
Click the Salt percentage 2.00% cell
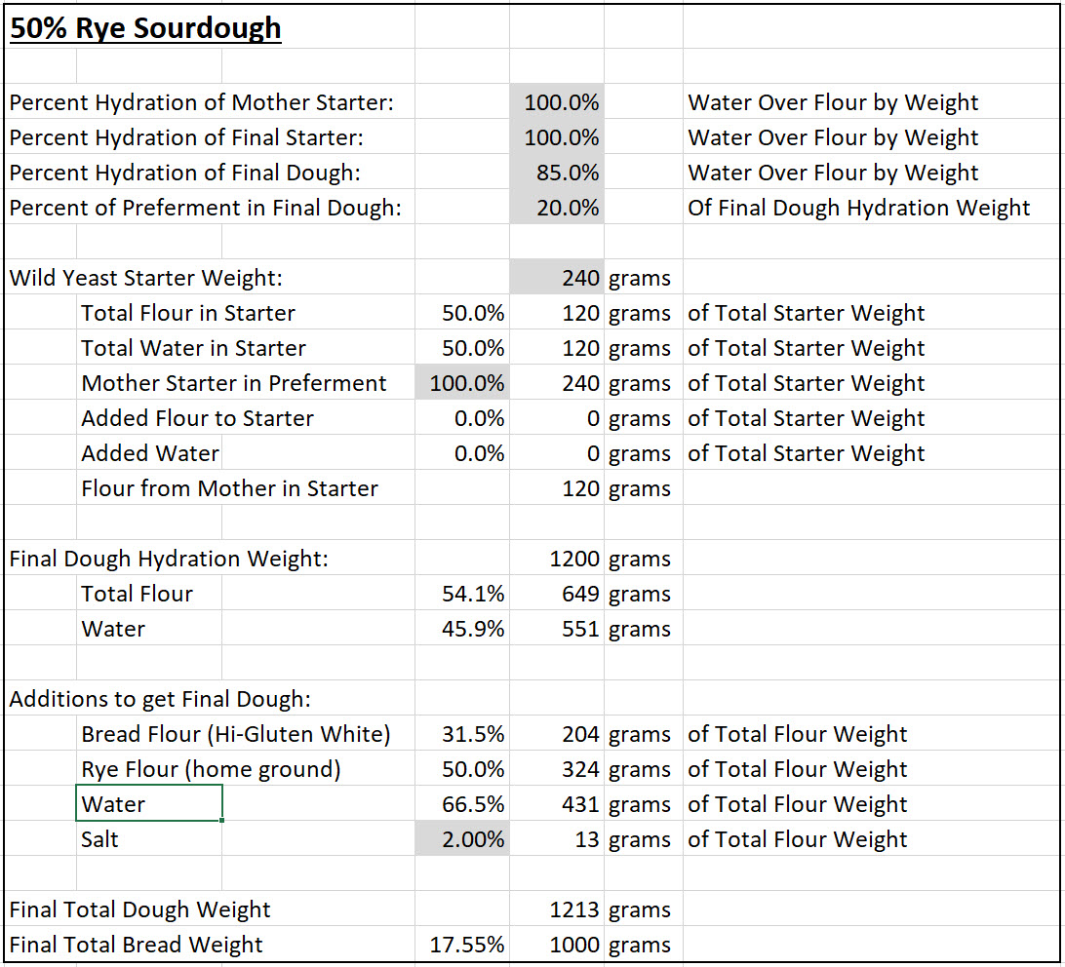462,839
